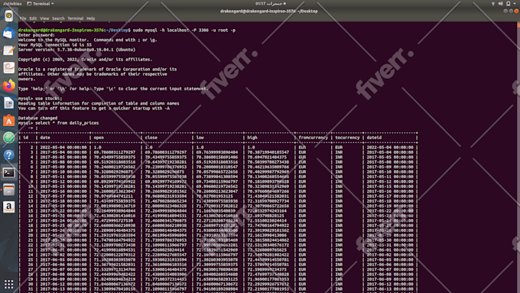
Task: Open the Amazon dock icon
Action: coord(9,207)
